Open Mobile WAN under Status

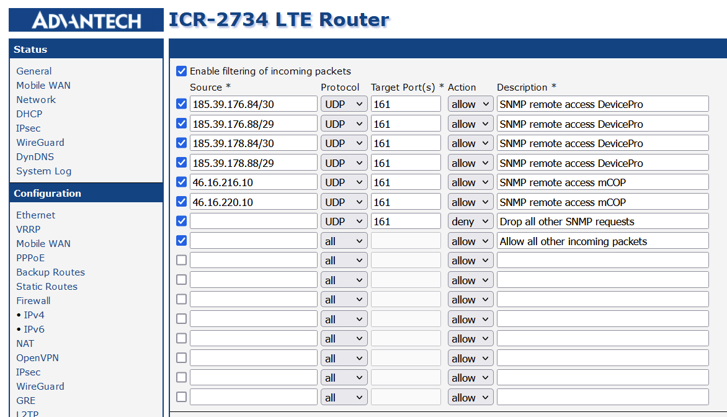pos(43,86)
